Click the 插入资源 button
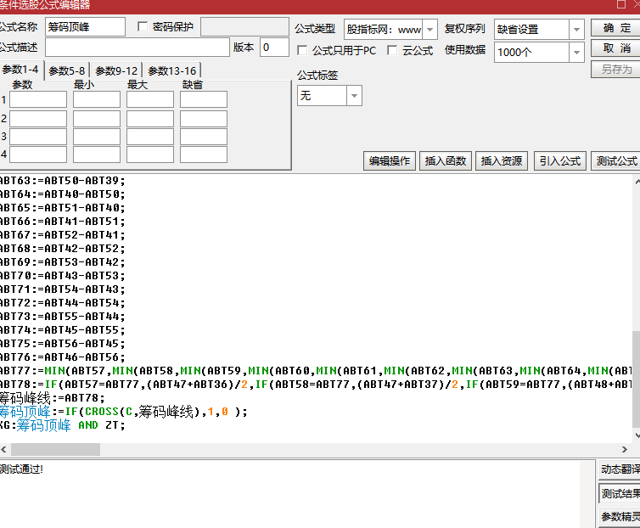 tap(502, 161)
